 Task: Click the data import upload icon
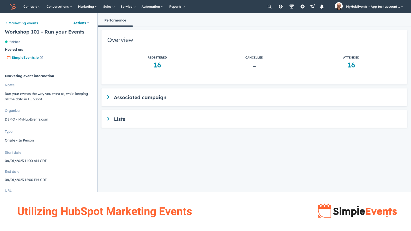click(x=281, y=6)
